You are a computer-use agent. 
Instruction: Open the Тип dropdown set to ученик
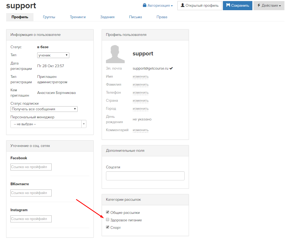click(x=53, y=55)
